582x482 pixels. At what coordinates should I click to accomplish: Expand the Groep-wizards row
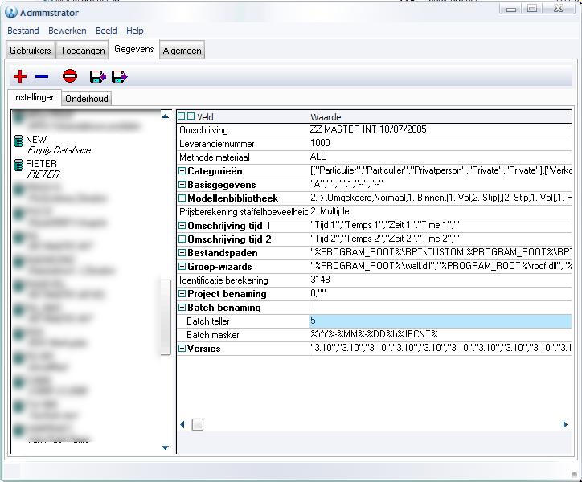click(x=182, y=267)
